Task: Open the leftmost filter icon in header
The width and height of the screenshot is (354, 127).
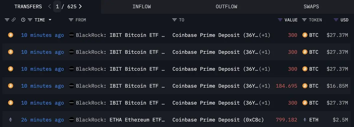Action: (x=7, y=20)
